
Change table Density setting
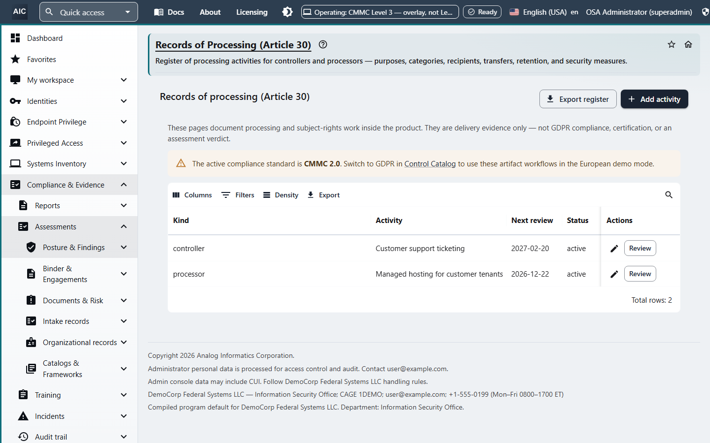281,195
